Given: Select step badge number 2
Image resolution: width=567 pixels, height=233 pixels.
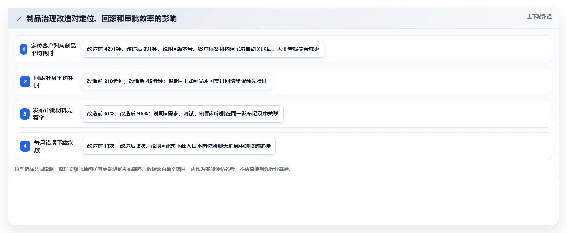Looking at the screenshot, I should point(25,82).
